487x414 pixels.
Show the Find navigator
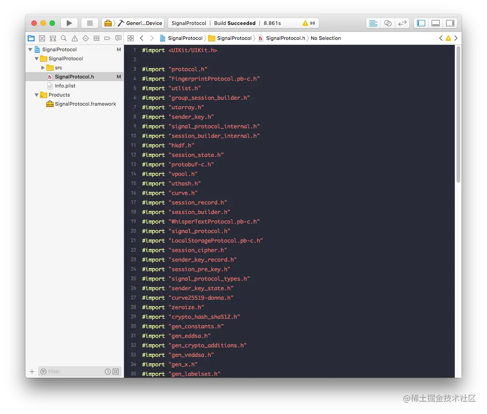click(x=64, y=38)
